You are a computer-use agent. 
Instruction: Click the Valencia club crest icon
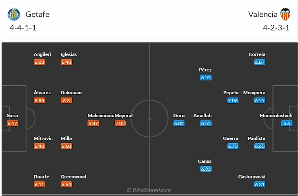285,14
